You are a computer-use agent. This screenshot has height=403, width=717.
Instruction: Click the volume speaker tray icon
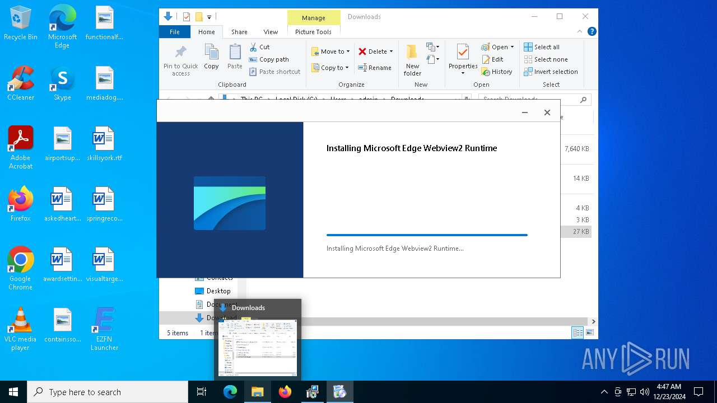point(644,392)
